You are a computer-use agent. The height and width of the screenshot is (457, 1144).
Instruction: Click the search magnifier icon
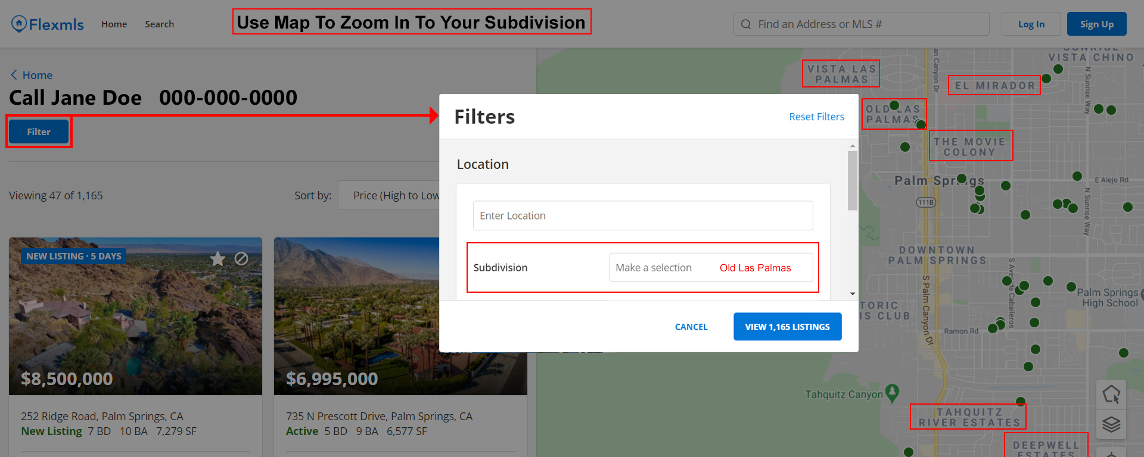coord(746,24)
